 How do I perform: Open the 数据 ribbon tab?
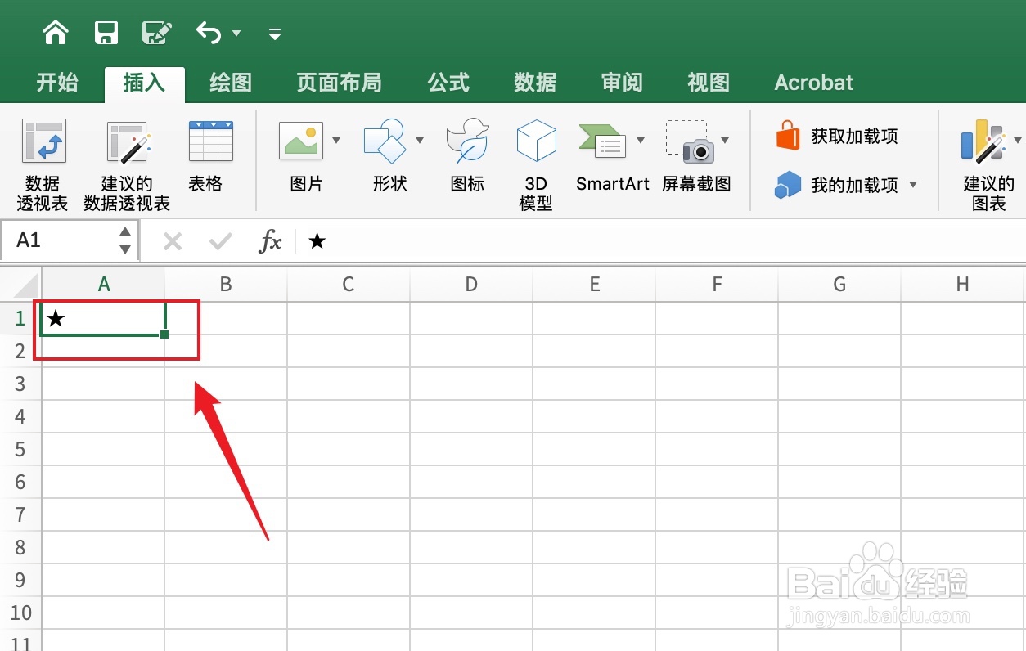535,83
